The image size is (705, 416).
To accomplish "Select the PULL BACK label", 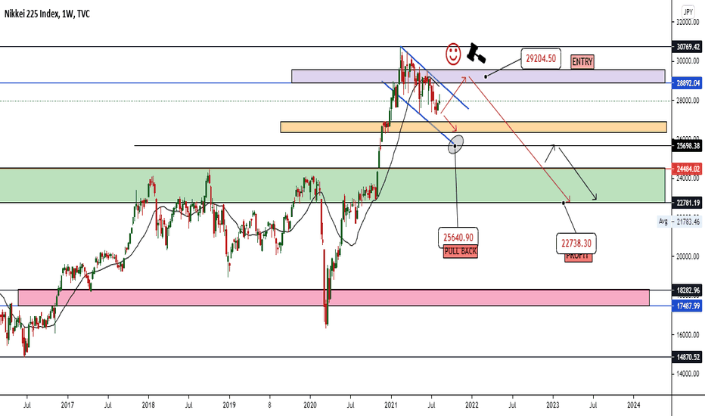I will [461, 251].
